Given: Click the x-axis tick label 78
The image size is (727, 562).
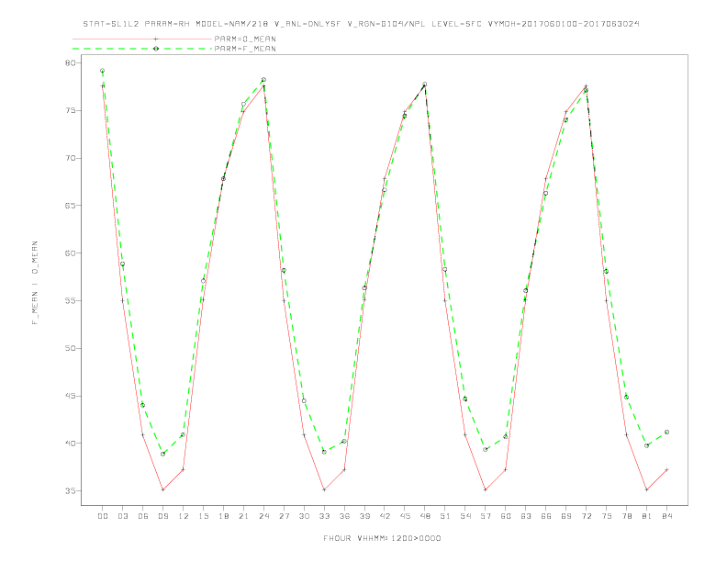Looking at the screenshot, I should 626,516.
